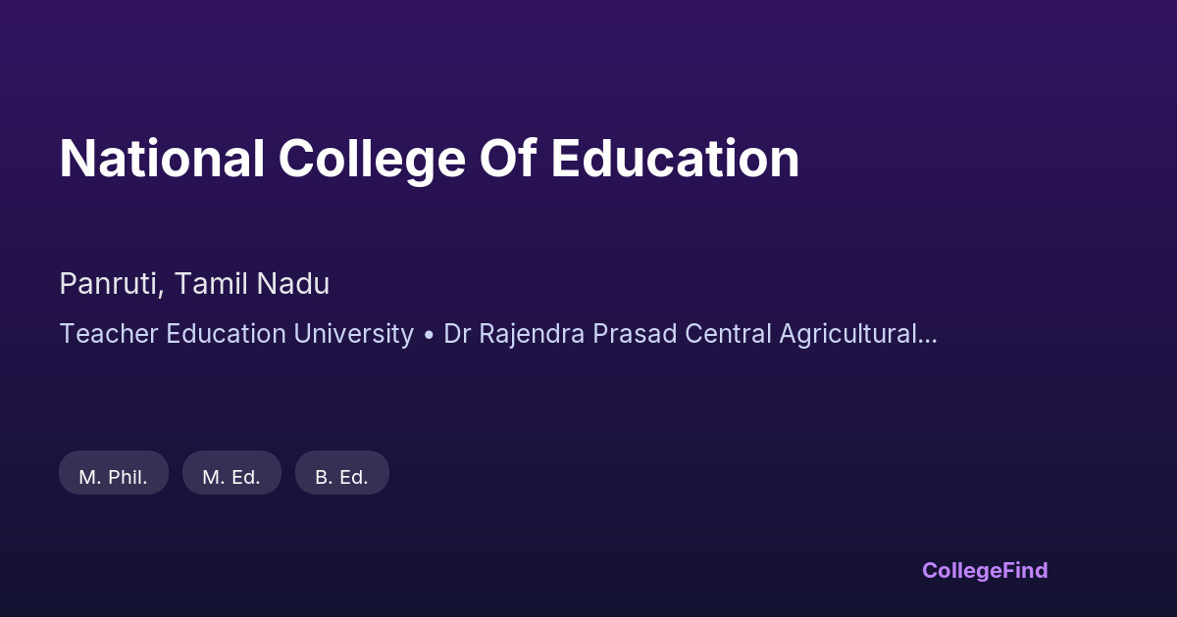Select the Panruti, Tamil Nadu location line
The height and width of the screenshot is (617, 1177).
(194, 284)
